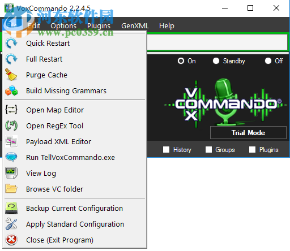Click the VoxCommando microphone logo
Image resolution: width=290 pixels, height=251 pixels.
tap(225, 103)
